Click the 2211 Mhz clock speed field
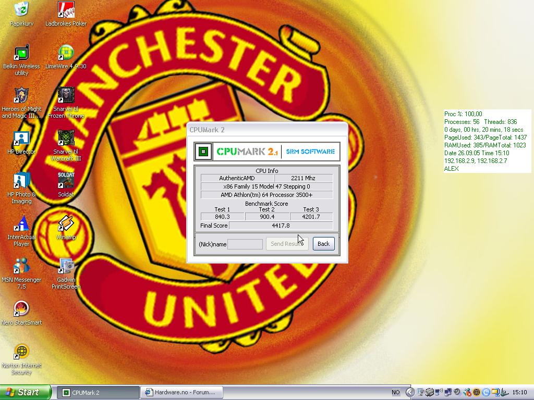Viewport: 534px width, 400px height. [x=303, y=178]
